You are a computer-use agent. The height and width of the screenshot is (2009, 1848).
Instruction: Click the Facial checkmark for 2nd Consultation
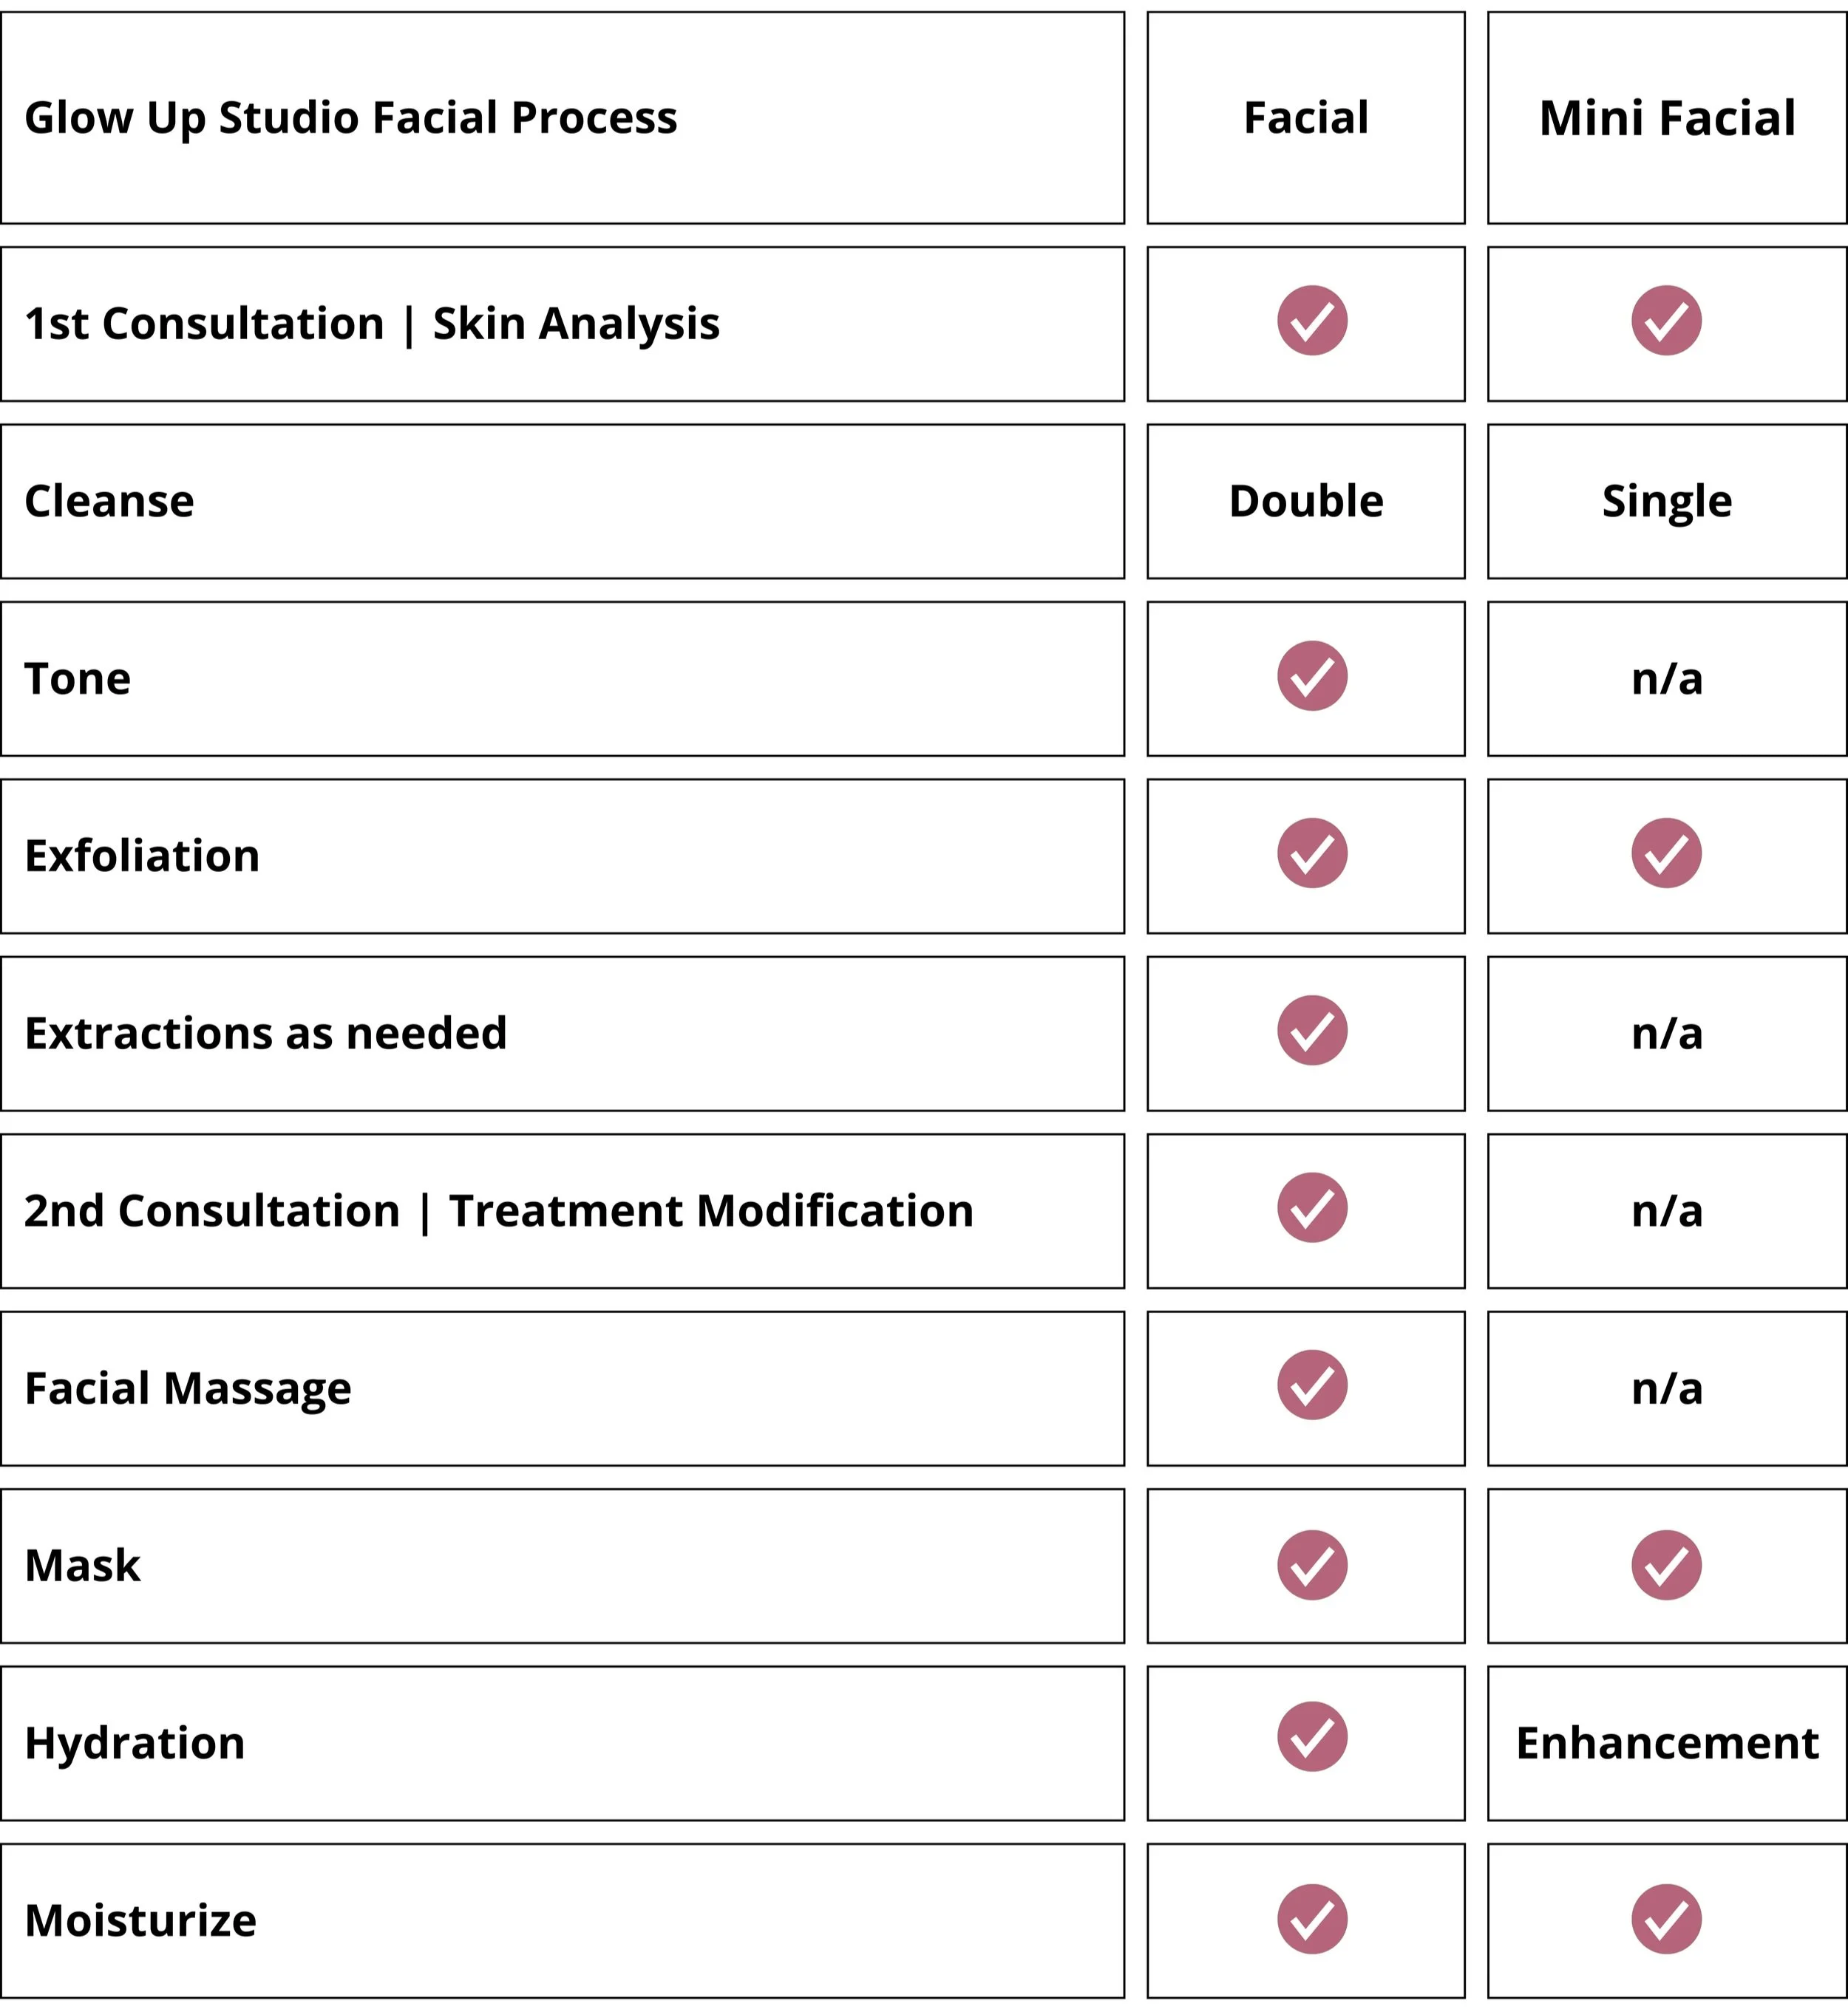coord(1312,1207)
